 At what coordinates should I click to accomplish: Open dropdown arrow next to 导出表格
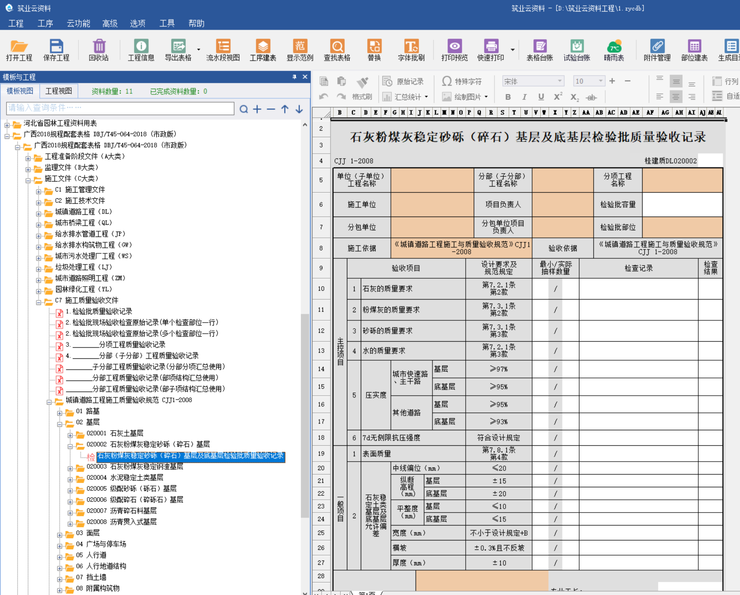pos(199,50)
